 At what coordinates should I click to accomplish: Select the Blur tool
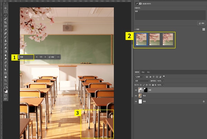[6, 55]
